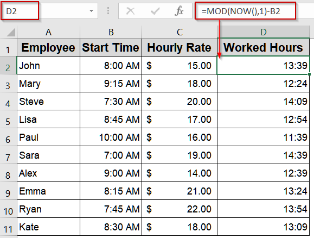The height and width of the screenshot is (238, 314).
Task: Select the cell containing Paul
Action: (x=48, y=137)
